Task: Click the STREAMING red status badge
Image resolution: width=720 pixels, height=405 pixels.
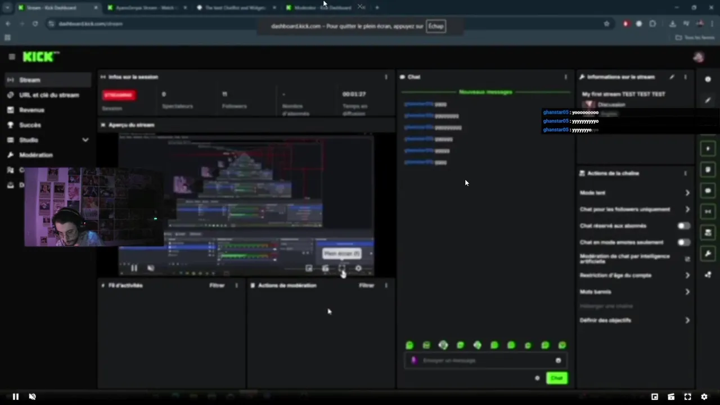Action: [x=119, y=95]
